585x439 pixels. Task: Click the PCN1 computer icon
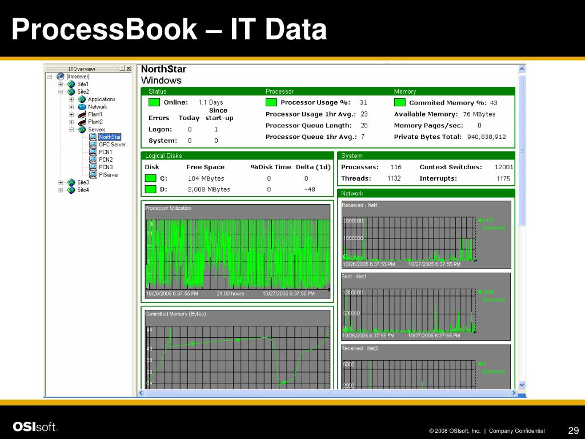[93, 152]
